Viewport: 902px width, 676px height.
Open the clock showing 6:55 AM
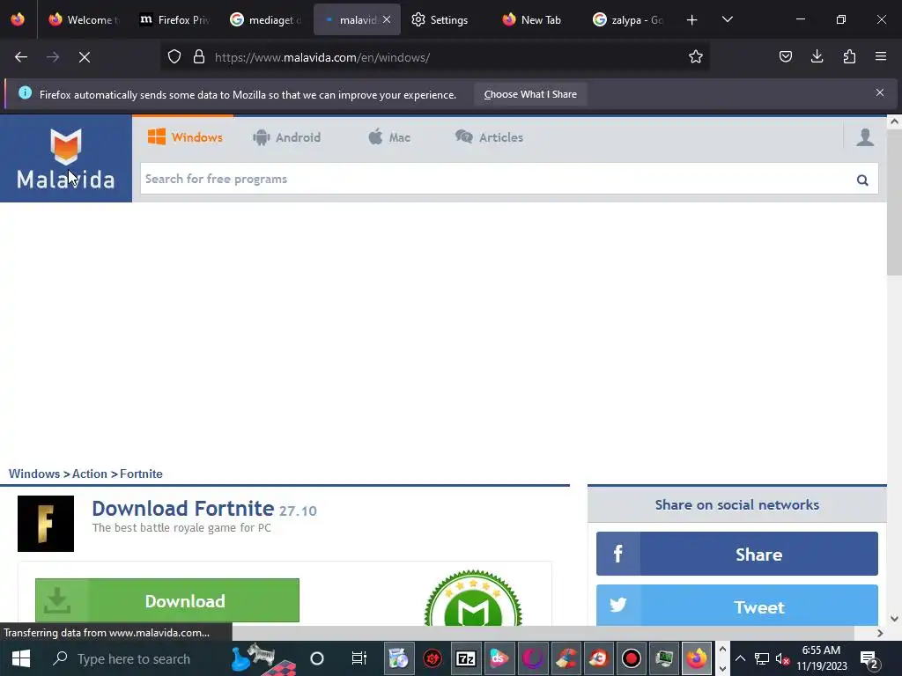click(822, 658)
